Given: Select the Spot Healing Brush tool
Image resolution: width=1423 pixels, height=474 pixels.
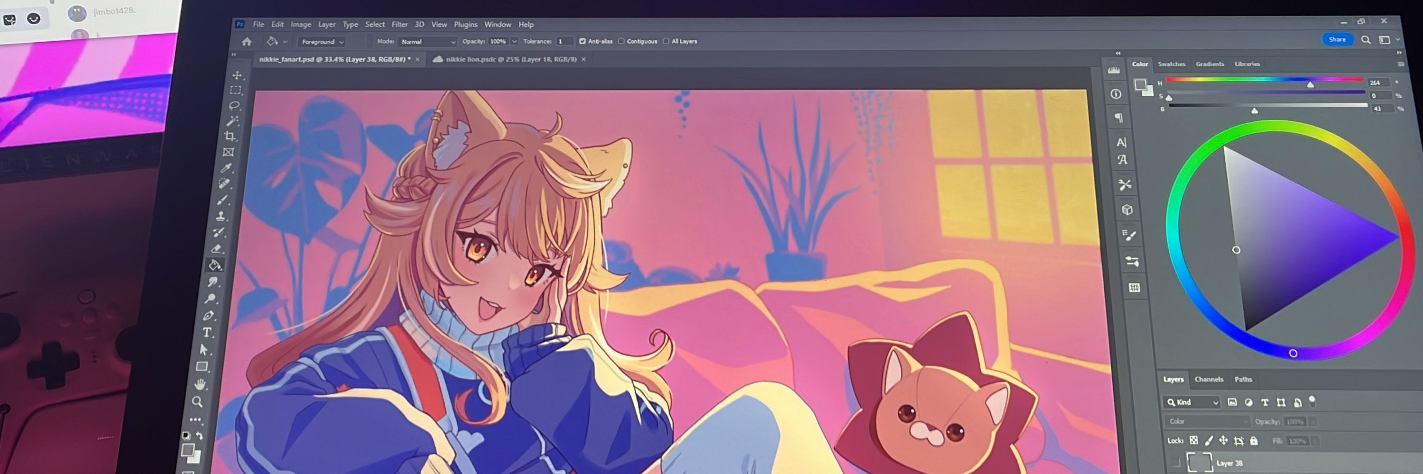Looking at the screenshot, I should (x=225, y=183).
